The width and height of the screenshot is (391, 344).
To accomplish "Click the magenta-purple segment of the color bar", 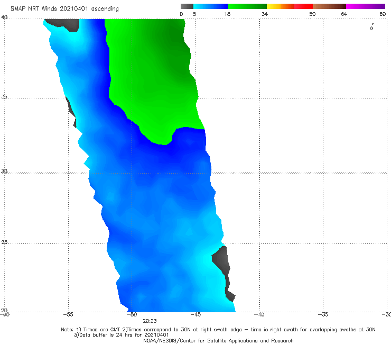I will pos(366,6).
